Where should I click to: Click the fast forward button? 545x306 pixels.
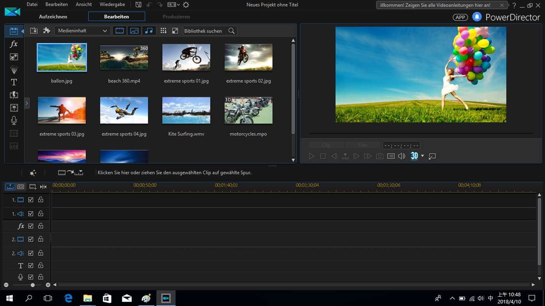[368, 156]
